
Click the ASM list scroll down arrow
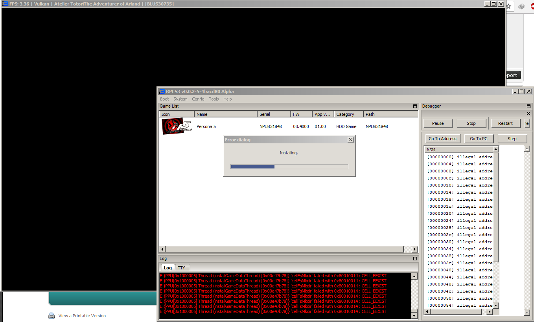(496, 306)
